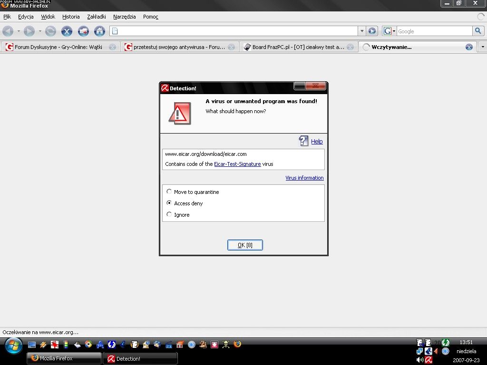Click the red download arrow quick launch icon
This screenshot has width=487, height=365.
point(214,345)
